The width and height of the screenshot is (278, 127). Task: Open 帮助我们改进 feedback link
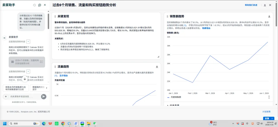251,5
